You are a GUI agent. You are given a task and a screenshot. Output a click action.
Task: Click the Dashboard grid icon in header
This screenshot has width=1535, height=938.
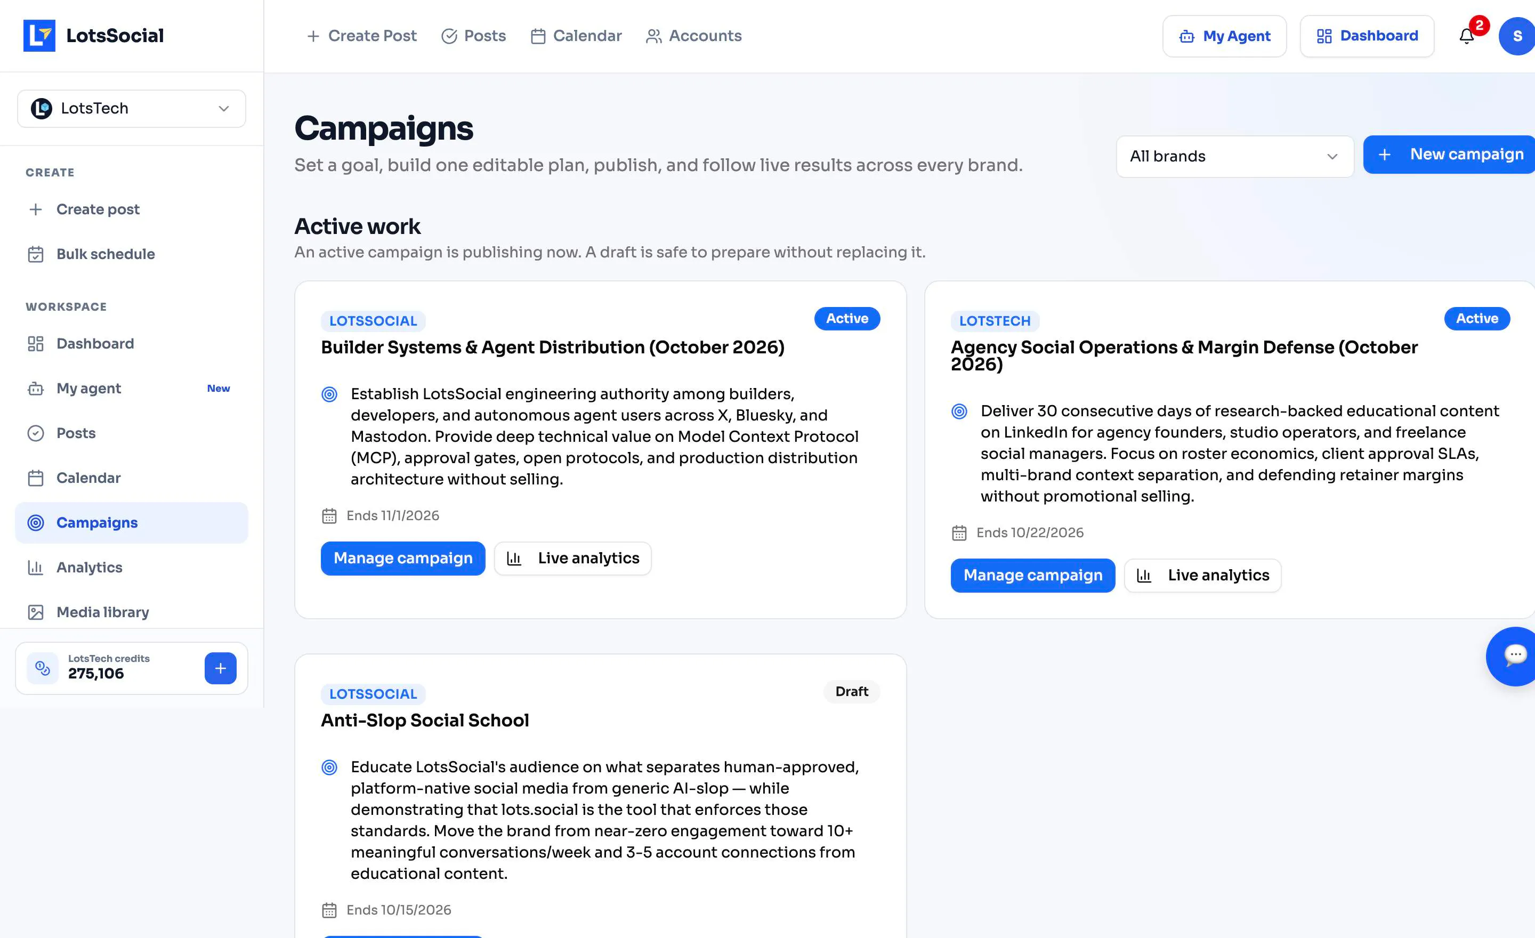pos(1324,36)
